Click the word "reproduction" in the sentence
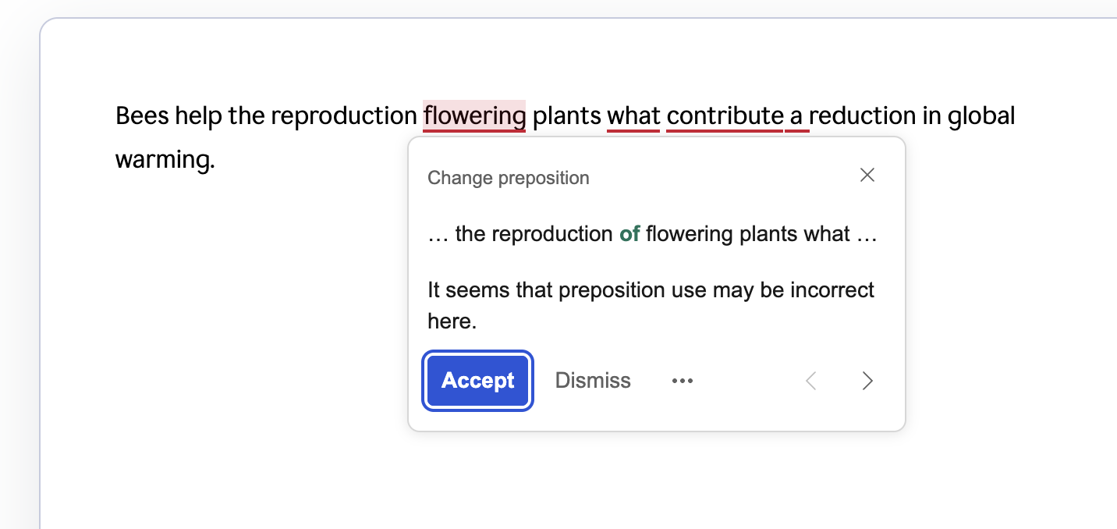This screenshot has width=1117, height=529. [x=343, y=116]
